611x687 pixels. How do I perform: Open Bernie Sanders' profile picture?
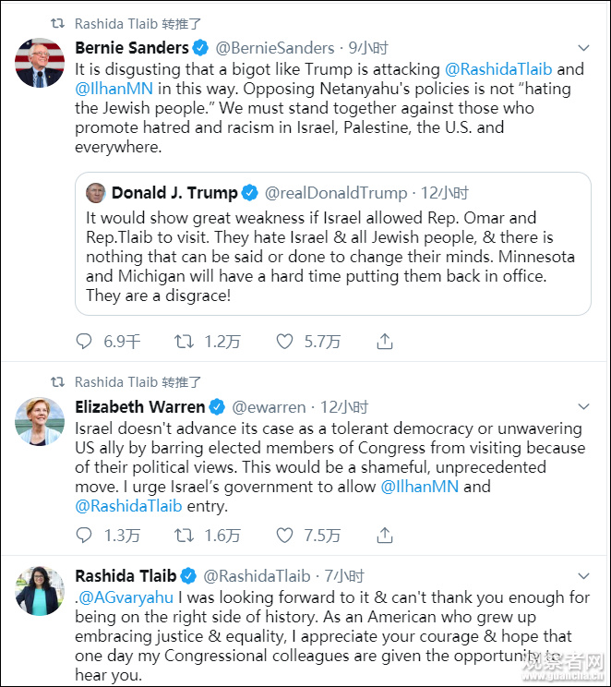tap(40, 63)
